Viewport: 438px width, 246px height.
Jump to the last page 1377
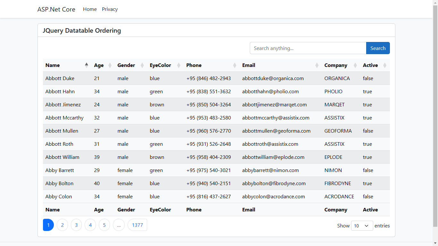137,225
